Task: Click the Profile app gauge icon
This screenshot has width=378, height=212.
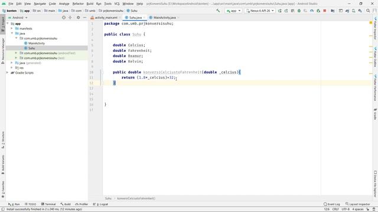Action: coord(312,11)
